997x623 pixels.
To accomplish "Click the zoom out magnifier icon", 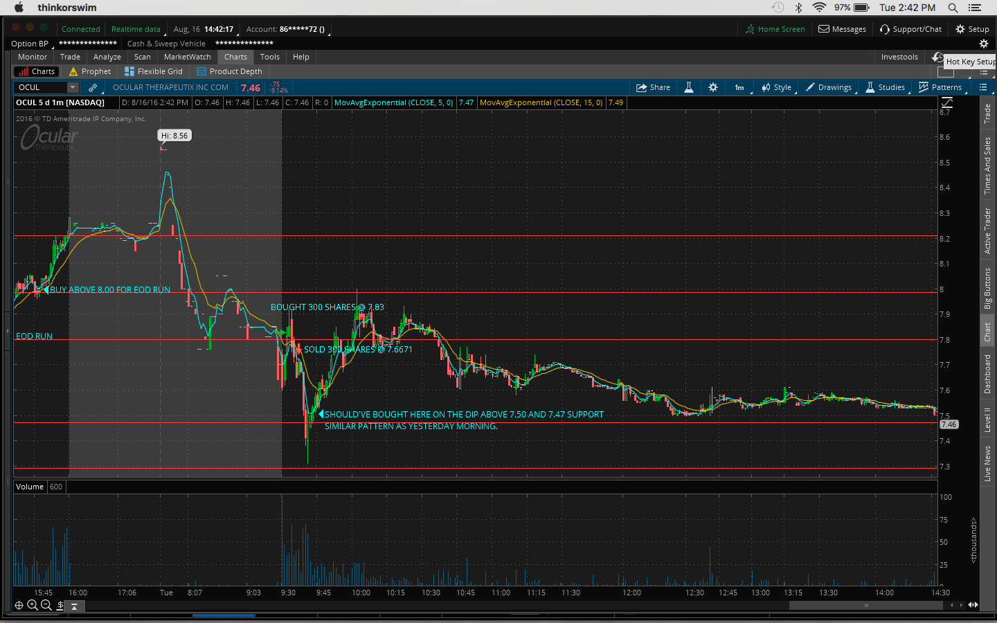I will click(x=46, y=605).
